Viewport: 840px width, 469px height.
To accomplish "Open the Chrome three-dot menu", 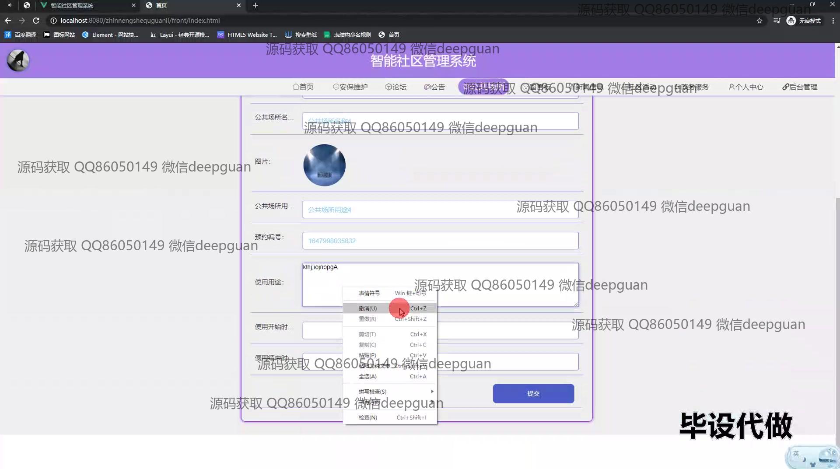I will (x=833, y=21).
